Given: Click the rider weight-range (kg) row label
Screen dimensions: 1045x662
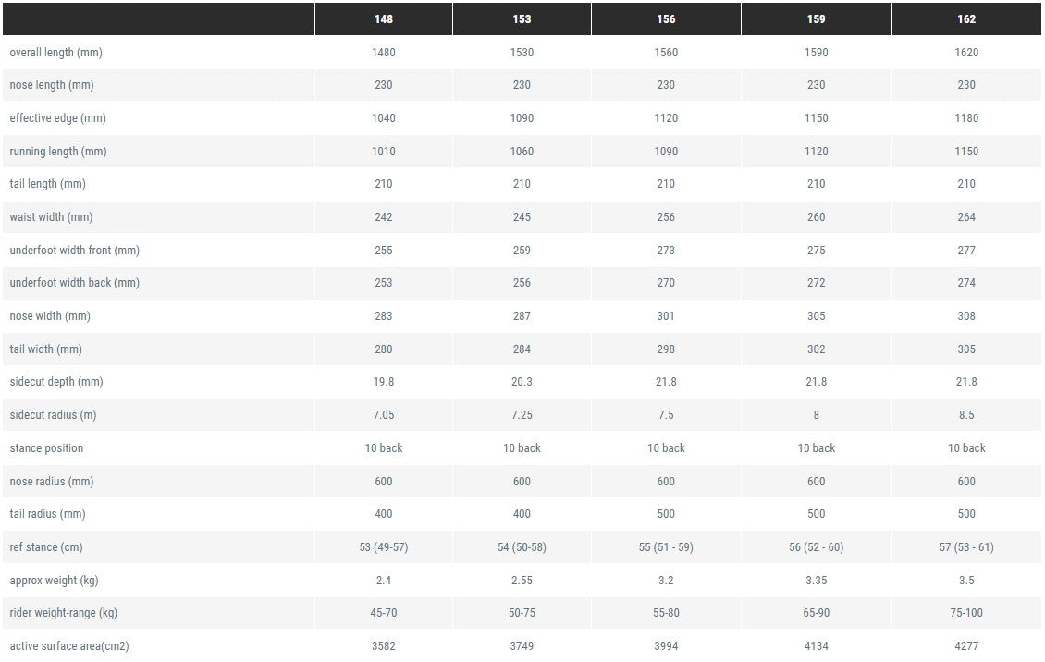Looking at the screenshot, I should [63, 612].
